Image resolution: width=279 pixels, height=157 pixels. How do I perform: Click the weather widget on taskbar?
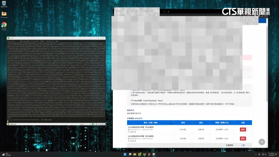click(x=5, y=154)
